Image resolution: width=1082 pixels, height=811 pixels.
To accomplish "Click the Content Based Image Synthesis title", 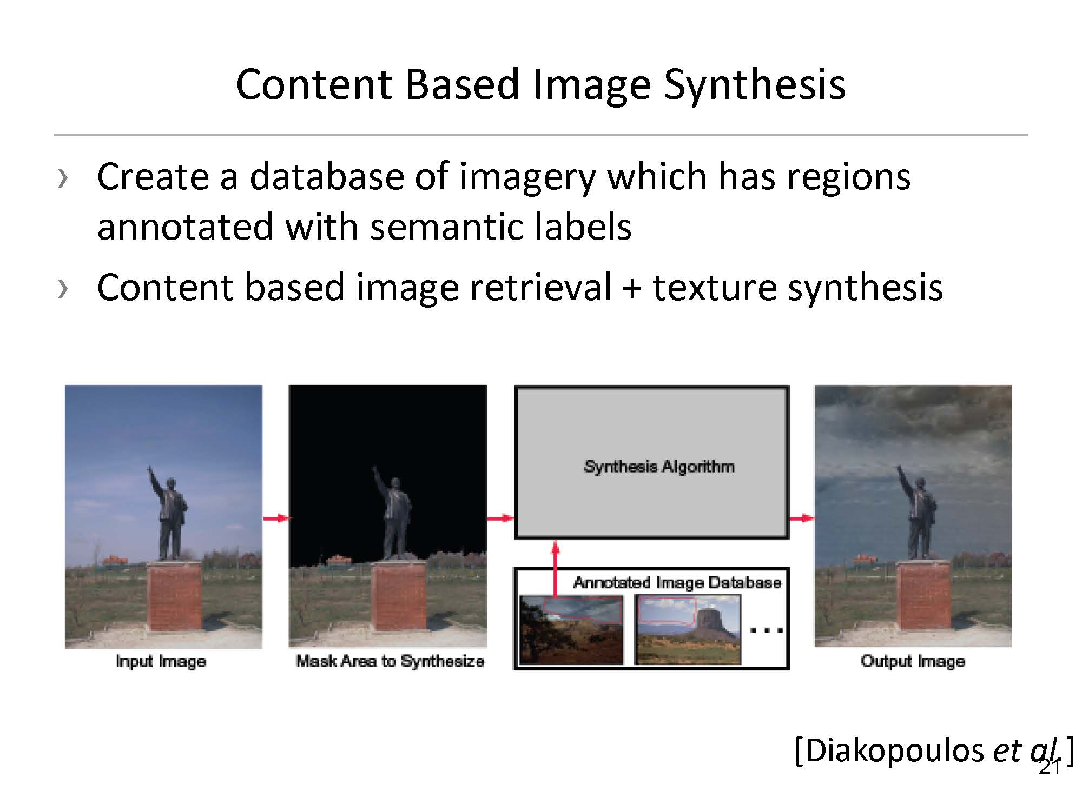I will [x=540, y=85].
